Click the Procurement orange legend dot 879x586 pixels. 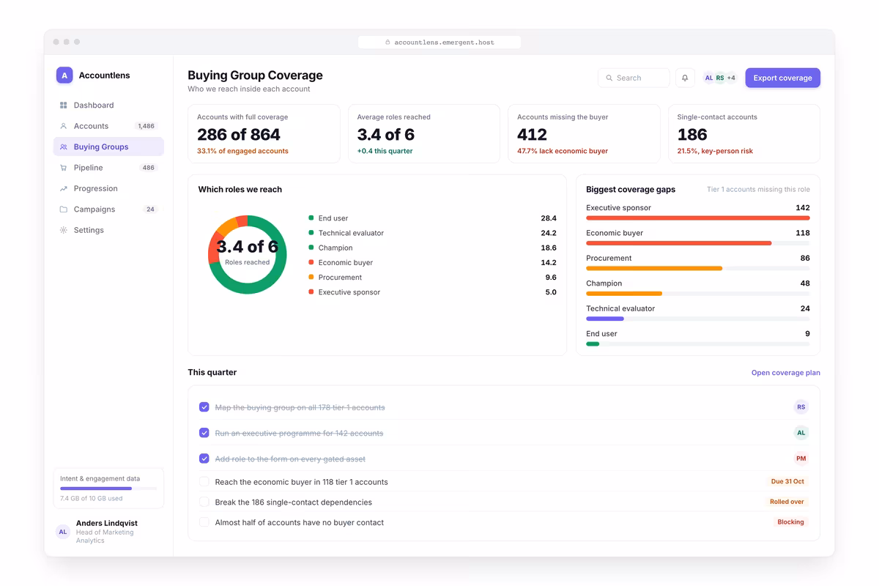coord(311,277)
